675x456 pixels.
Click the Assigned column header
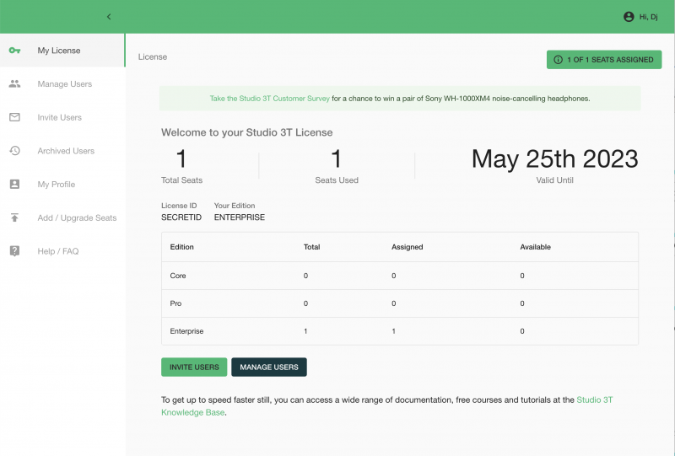(408, 247)
